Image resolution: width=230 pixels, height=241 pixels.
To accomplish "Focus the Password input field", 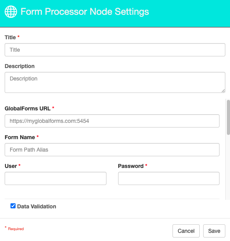I will pos(169,178).
